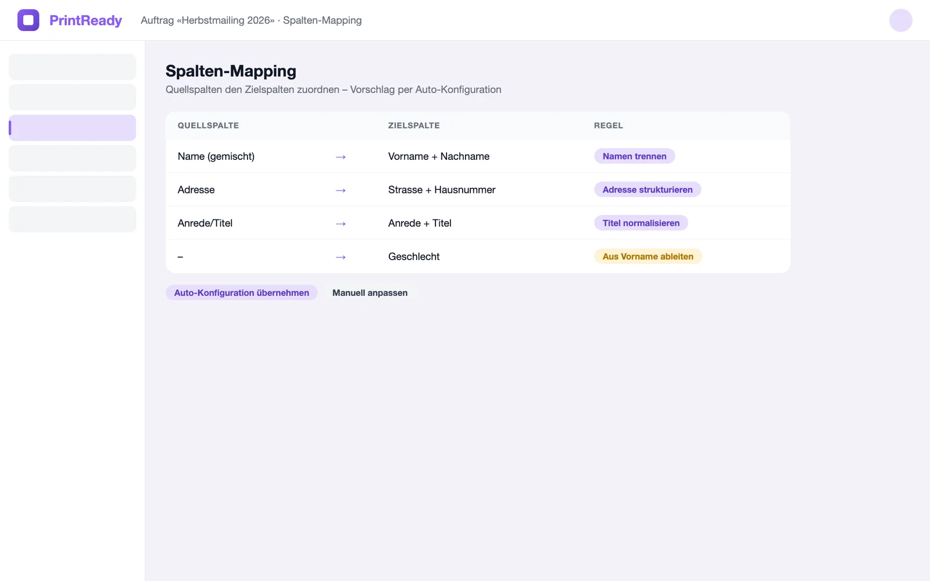This screenshot has height=581, width=930.
Task: Click target cell Strasse + Hausnummer
Action: pos(442,189)
